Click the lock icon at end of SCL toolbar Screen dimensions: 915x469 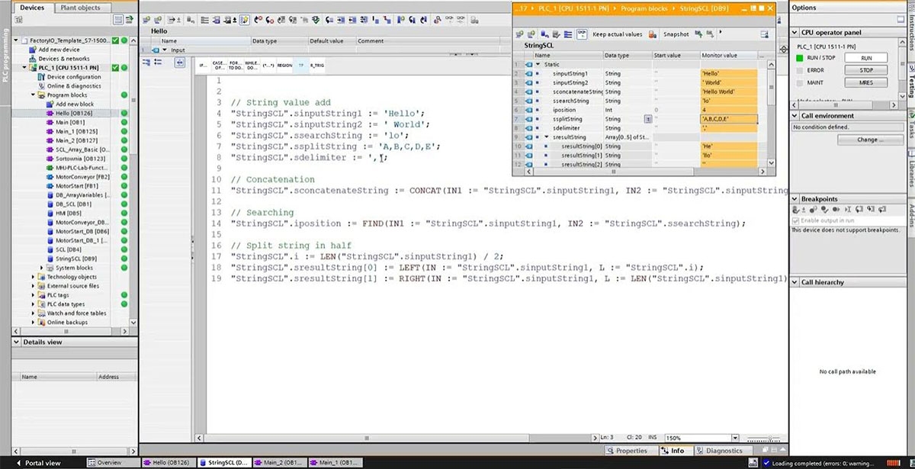(x=474, y=20)
